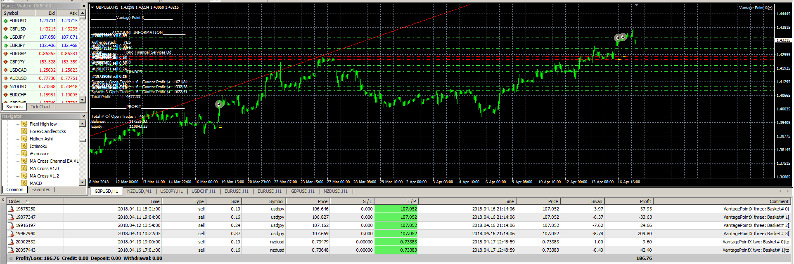This screenshot has width=794, height=264.
Task: Close the Market Watch panel
Action: coord(83,6)
